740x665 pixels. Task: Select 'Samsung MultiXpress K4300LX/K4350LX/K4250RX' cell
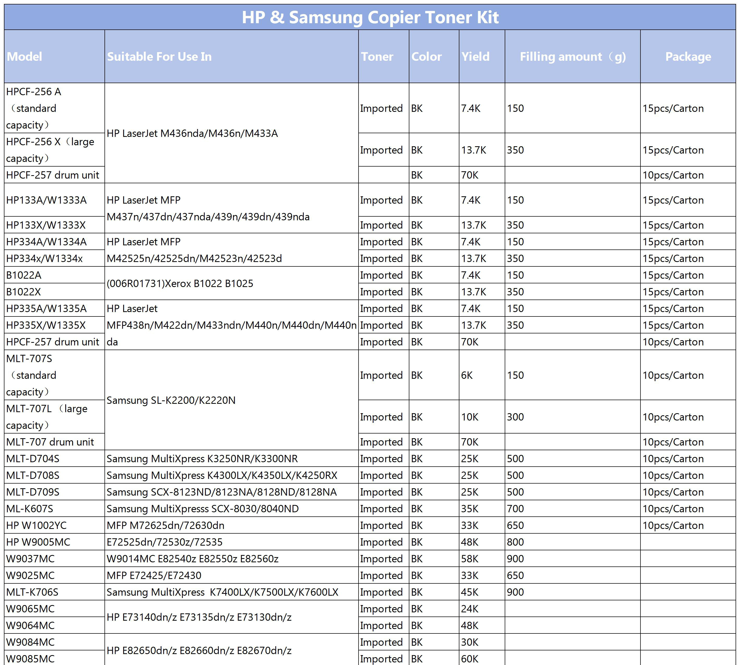(232, 475)
